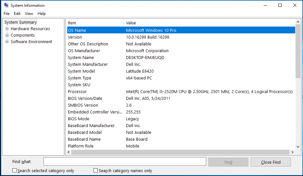Select the BaseBoard Name row
Viewport: 303px width, 176px height.
(181, 139)
